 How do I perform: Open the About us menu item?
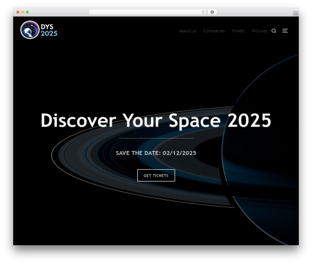coord(187,31)
